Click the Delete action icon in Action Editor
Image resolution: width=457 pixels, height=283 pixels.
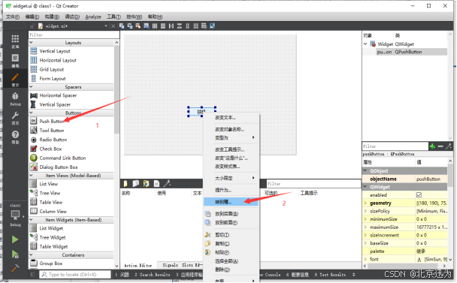coord(156,183)
